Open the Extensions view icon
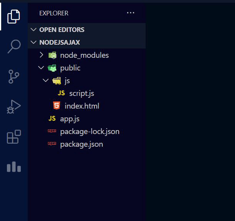Viewport: 235px width, 221px height. point(14,137)
